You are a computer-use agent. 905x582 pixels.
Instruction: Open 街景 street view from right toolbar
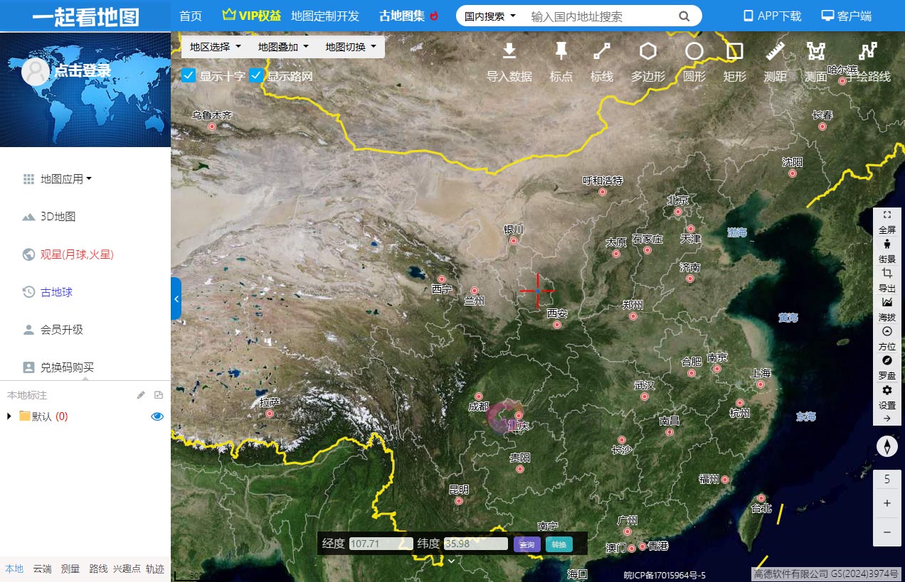point(887,245)
